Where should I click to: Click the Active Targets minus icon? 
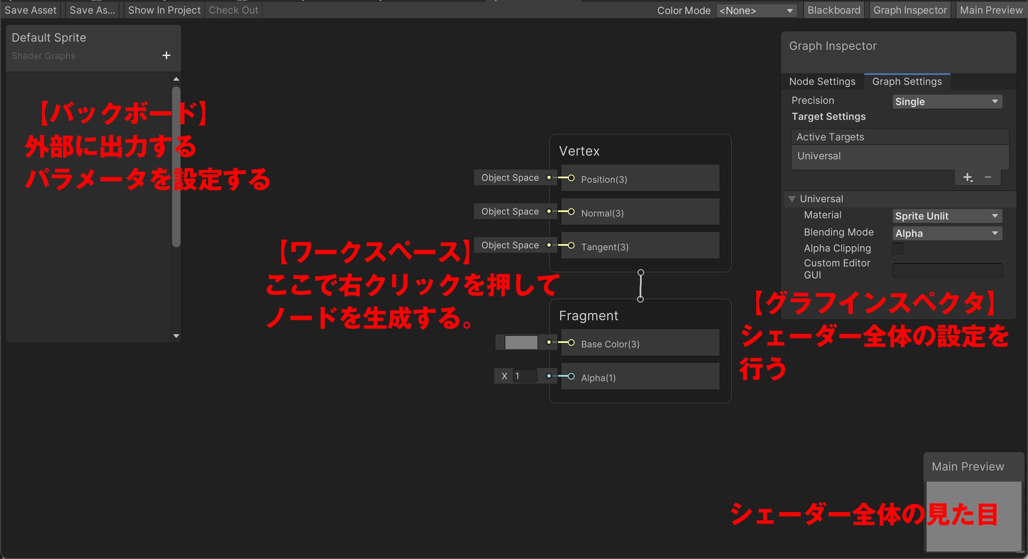(988, 177)
